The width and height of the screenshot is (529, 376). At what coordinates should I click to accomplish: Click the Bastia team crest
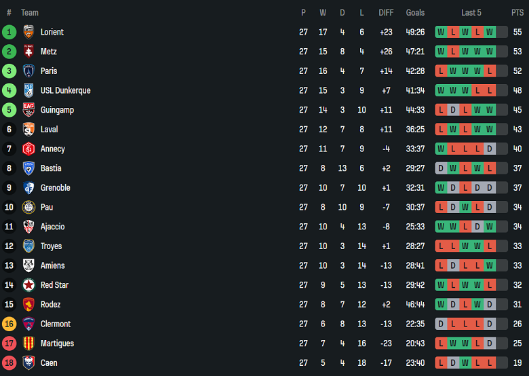(x=28, y=168)
